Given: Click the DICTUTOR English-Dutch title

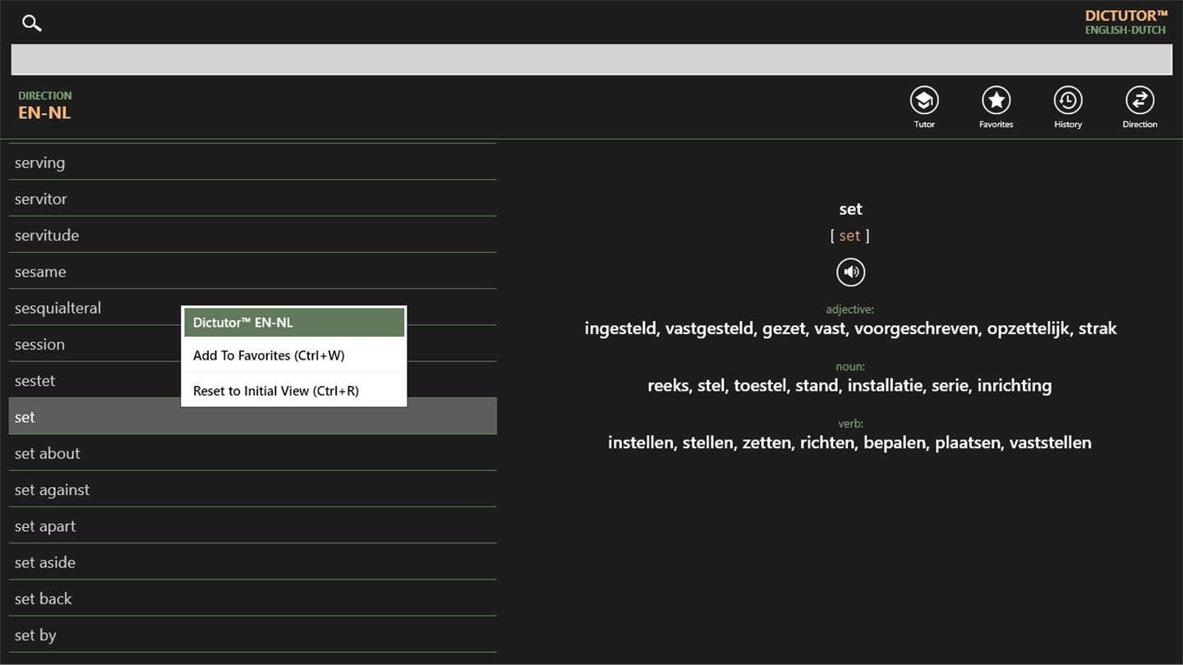Looking at the screenshot, I should tap(1125, 22).
